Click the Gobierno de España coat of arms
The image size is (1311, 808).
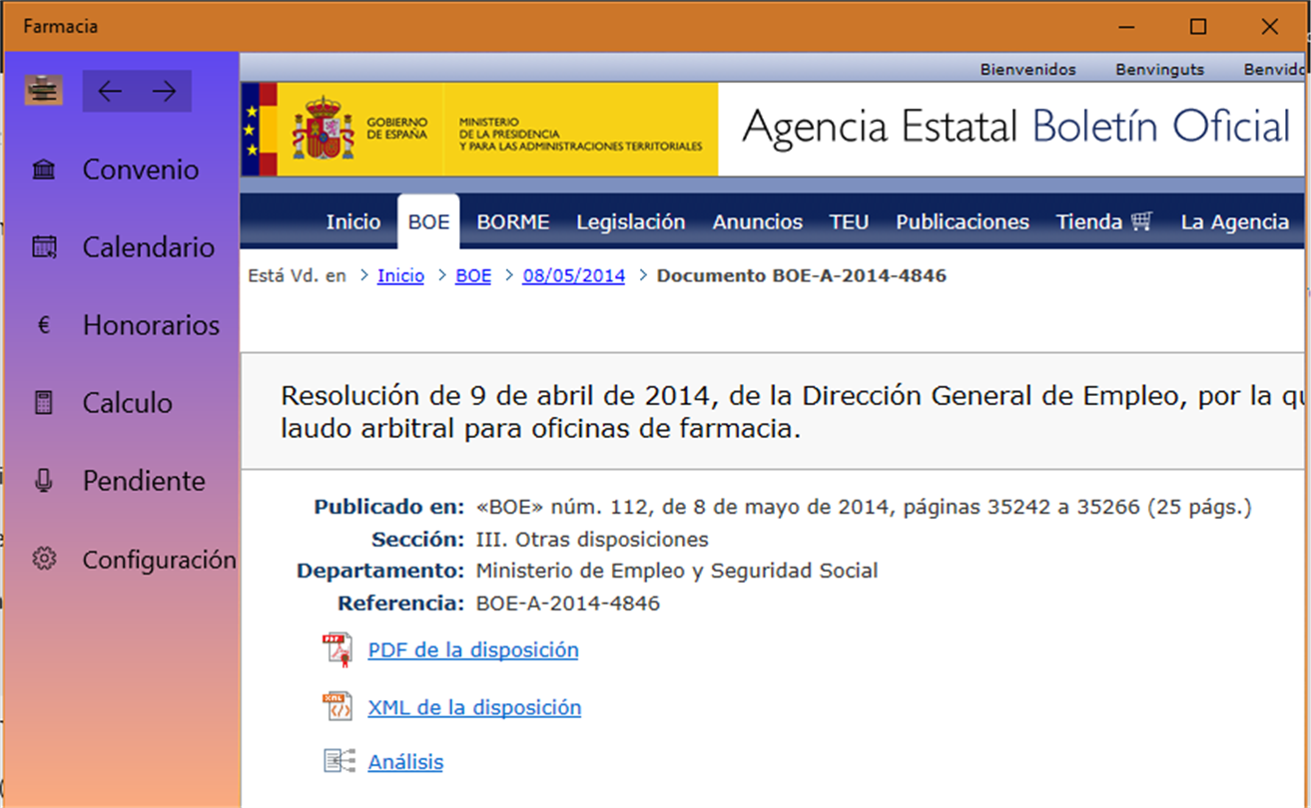click(x=323, y=129)
